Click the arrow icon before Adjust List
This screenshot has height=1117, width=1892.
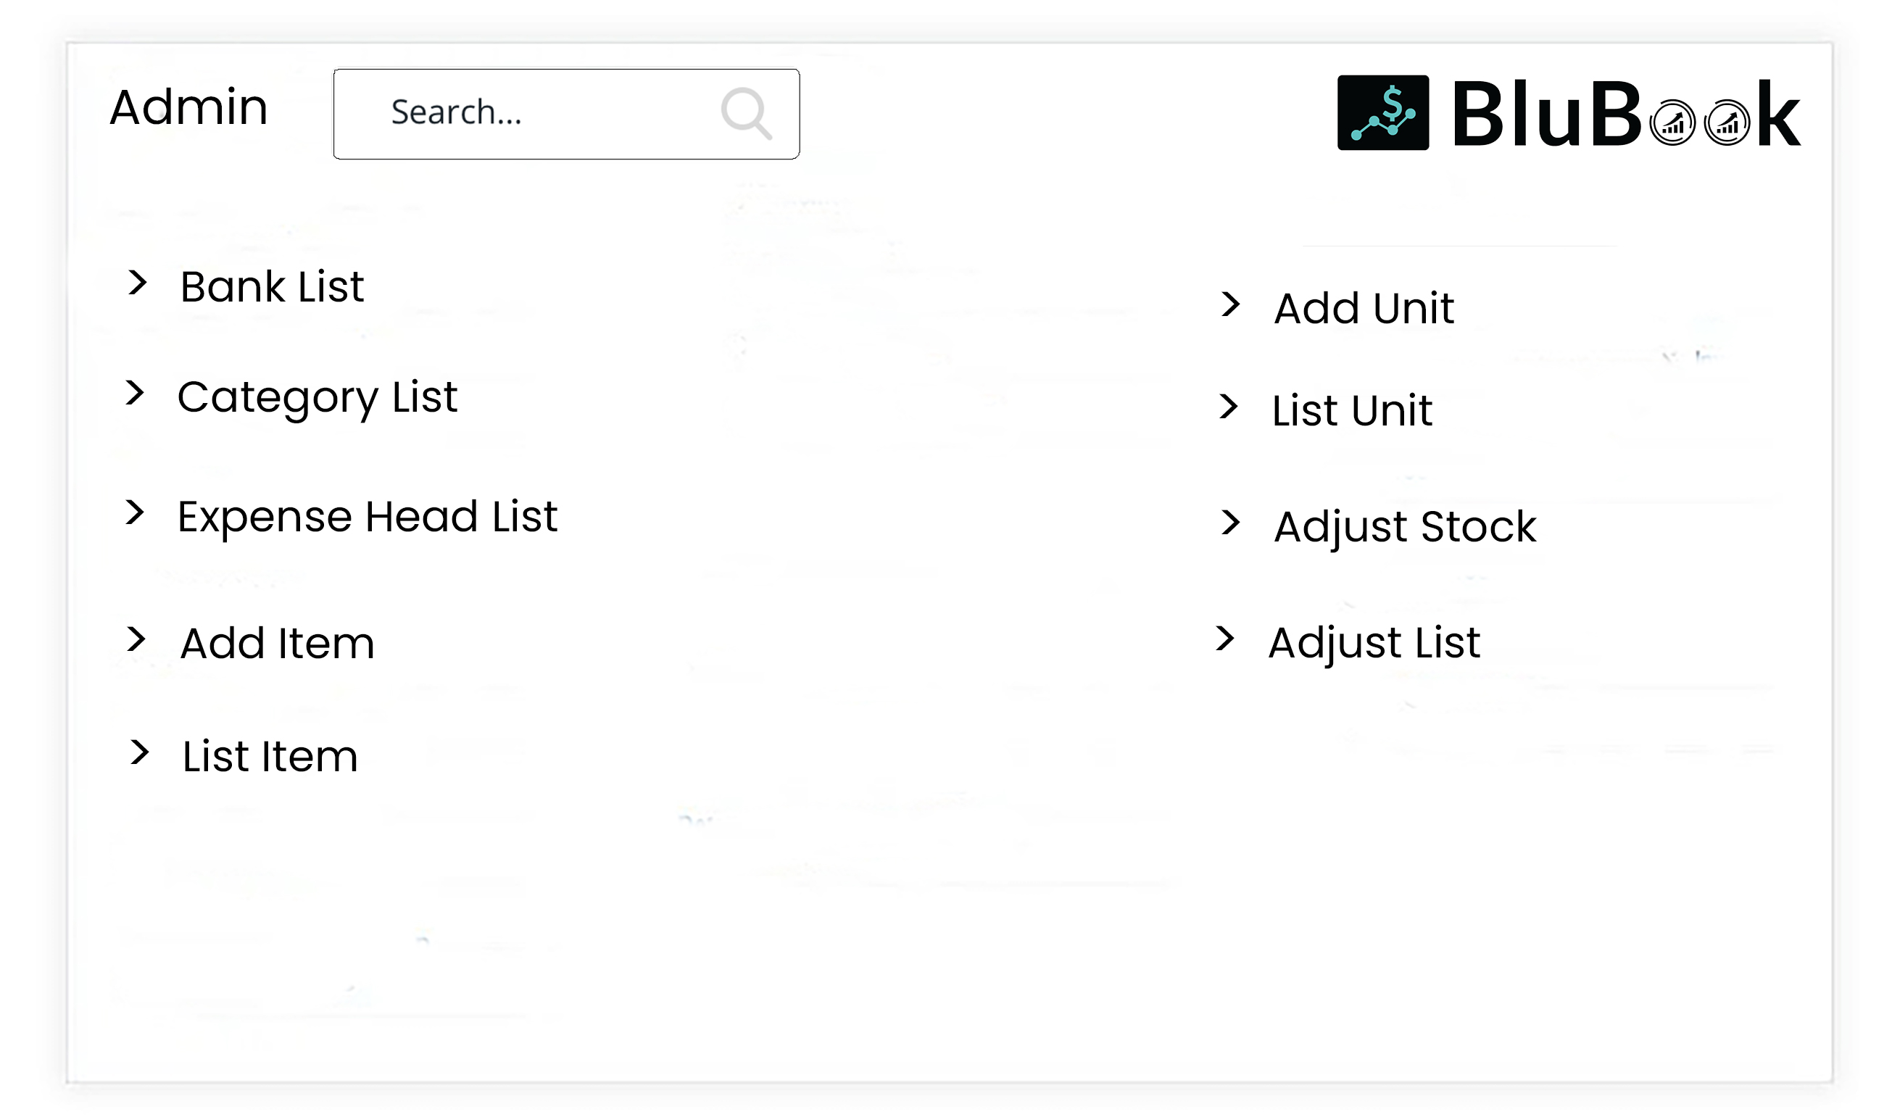coord(1225,639)
